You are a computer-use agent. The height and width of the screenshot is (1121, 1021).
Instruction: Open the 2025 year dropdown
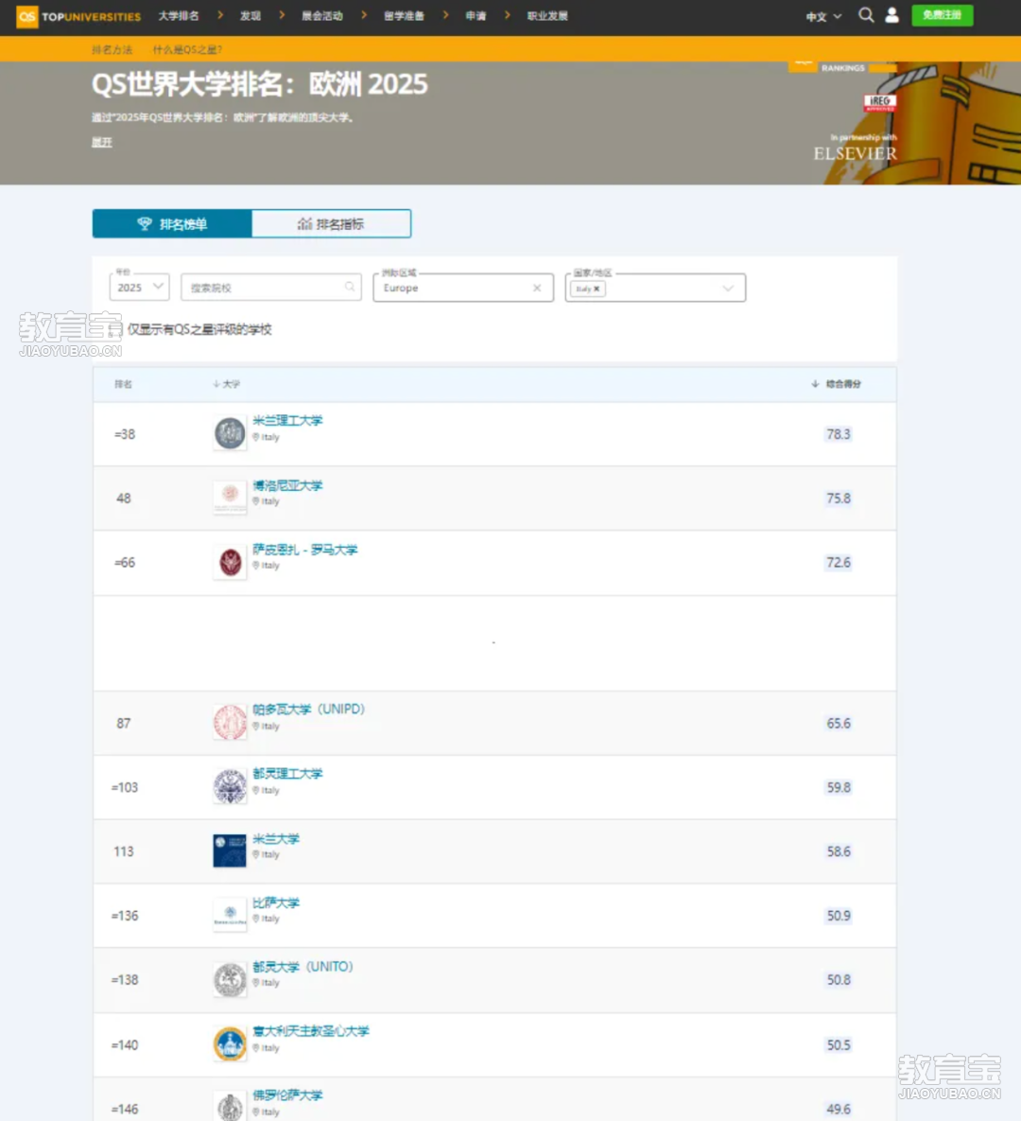click(139, 288)
